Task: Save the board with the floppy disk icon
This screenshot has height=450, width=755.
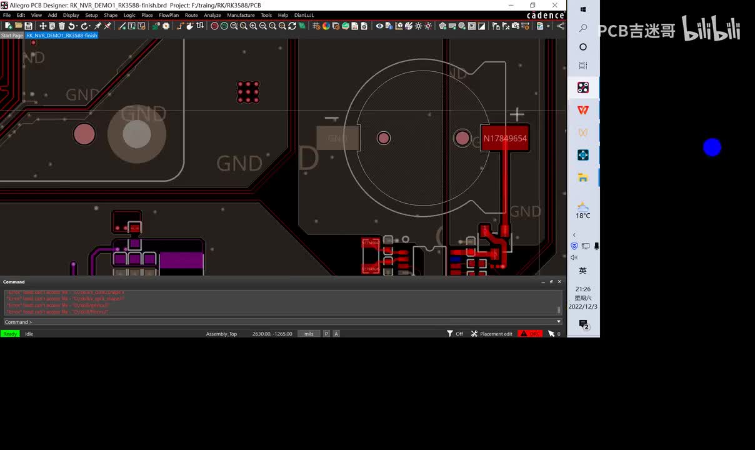Action: coord(28,26)
